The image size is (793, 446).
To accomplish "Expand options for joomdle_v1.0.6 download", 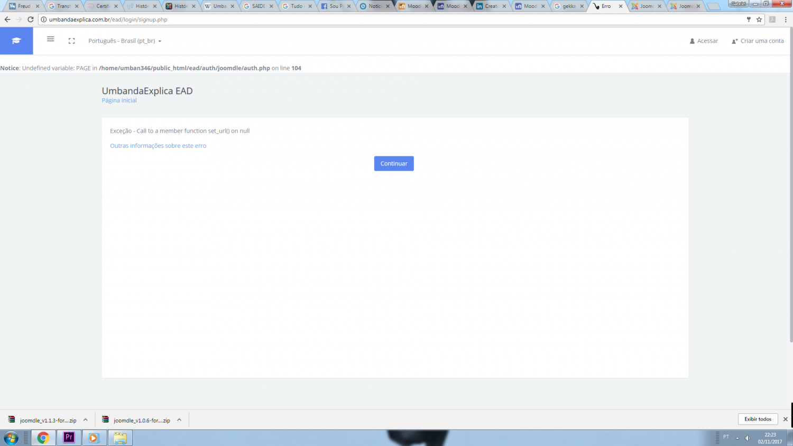I will 179,420.
